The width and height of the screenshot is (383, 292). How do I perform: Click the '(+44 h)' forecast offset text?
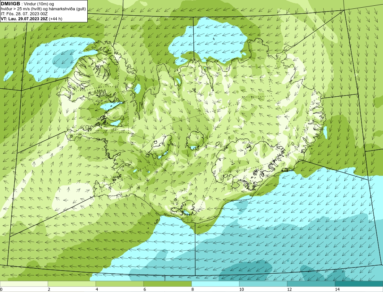tap(56, 19)
